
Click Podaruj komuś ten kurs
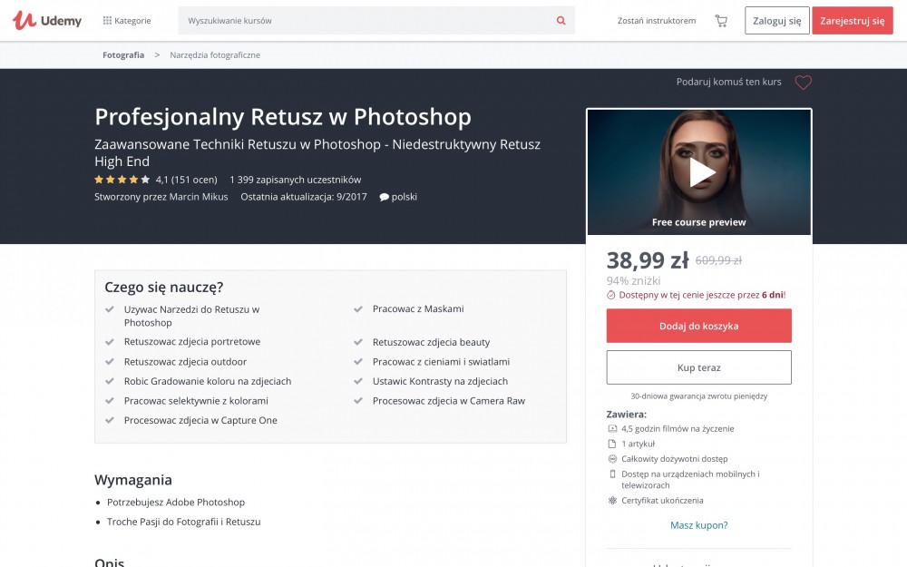729,82
